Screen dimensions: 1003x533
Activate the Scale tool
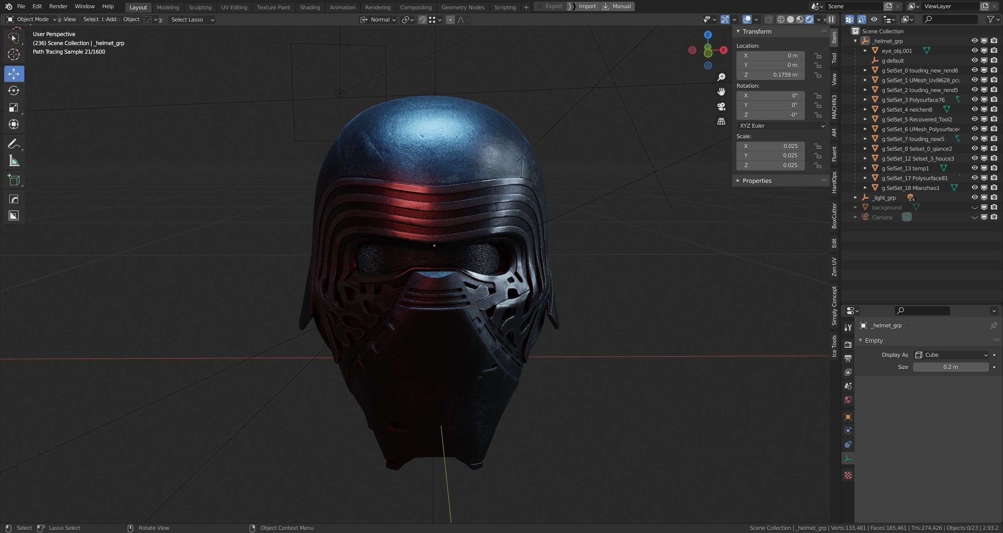point(14,107)
